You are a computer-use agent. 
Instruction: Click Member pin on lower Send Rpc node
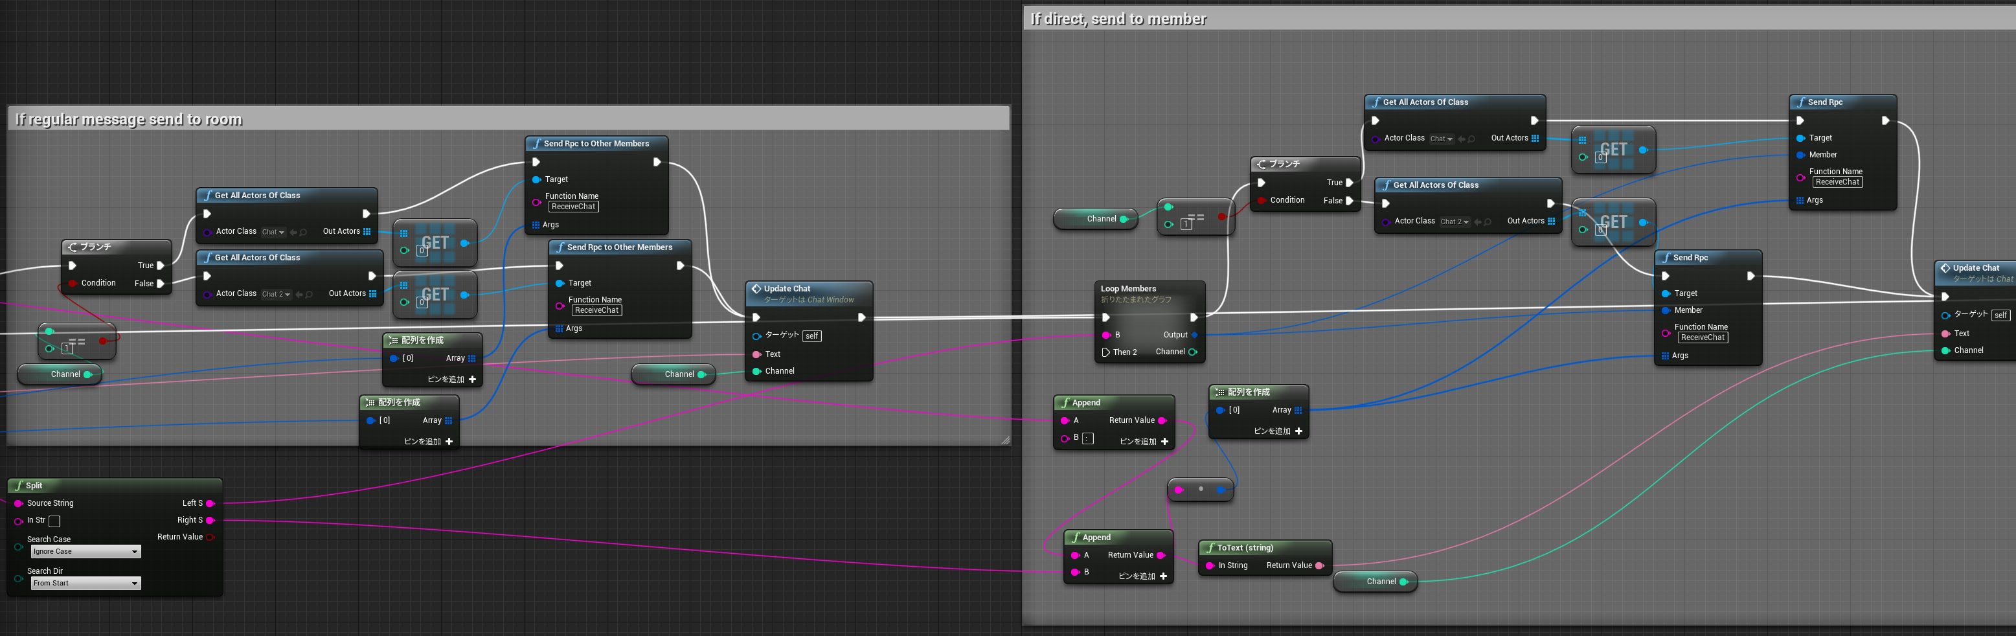(1666, 311)
